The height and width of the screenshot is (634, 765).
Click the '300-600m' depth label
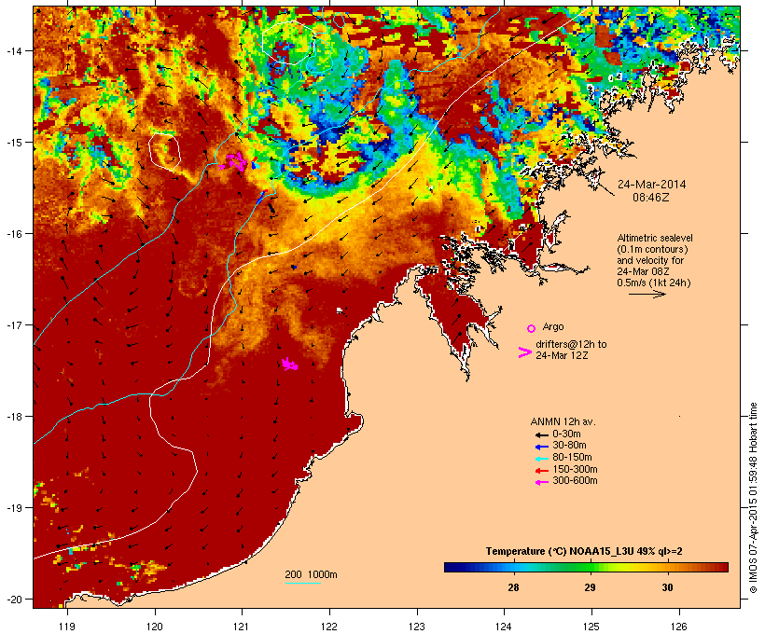click(x=575, y=481)
